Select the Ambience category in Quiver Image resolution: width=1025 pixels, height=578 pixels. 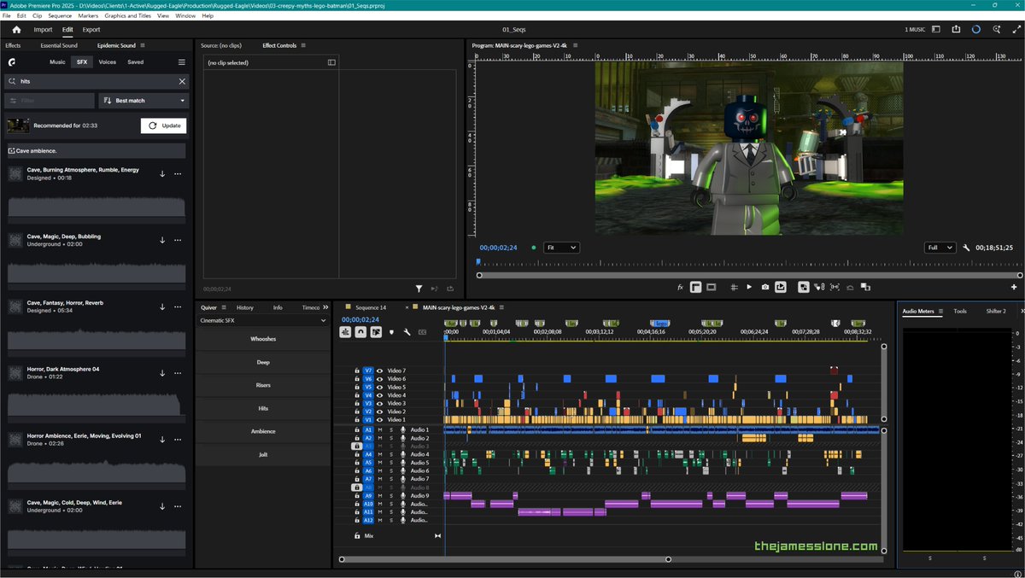(263, 431)
